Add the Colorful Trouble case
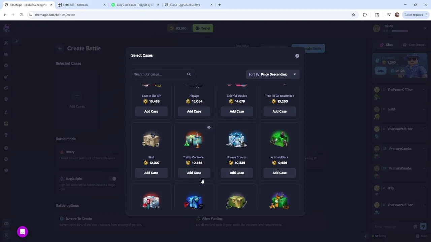431x242 pixels. [237, 111]
